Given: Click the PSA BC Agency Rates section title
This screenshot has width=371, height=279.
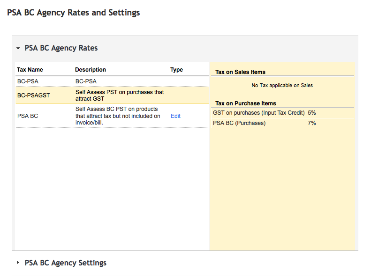Looking at the screenshot, I should pos(61,48).
